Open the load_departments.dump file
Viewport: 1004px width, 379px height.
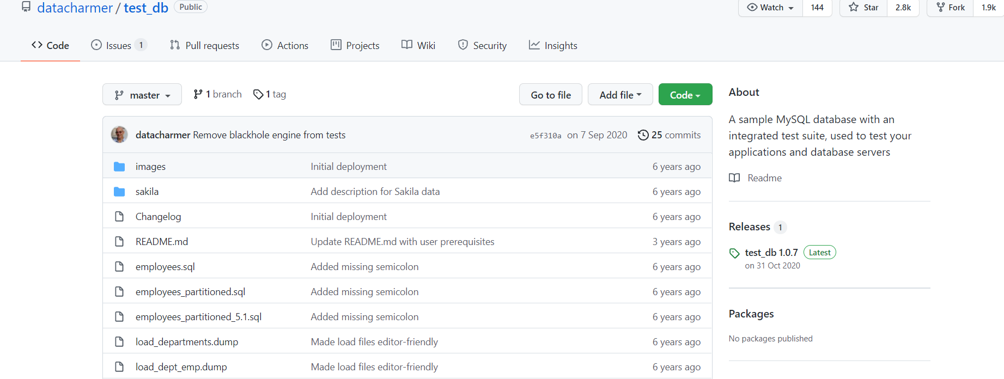tap(187, 342)
